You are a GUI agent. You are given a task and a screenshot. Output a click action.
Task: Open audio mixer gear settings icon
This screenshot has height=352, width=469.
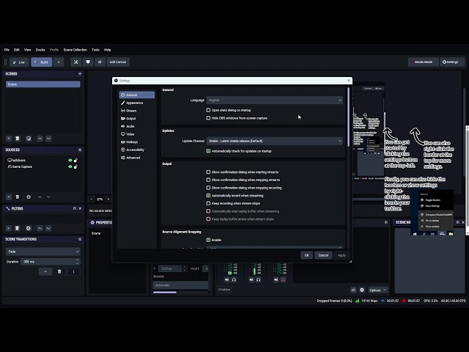(x=362, y=290)
